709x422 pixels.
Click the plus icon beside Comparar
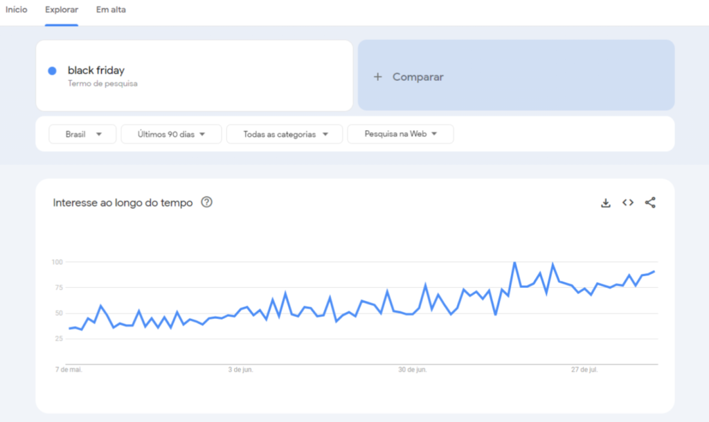tap(377, 77)
